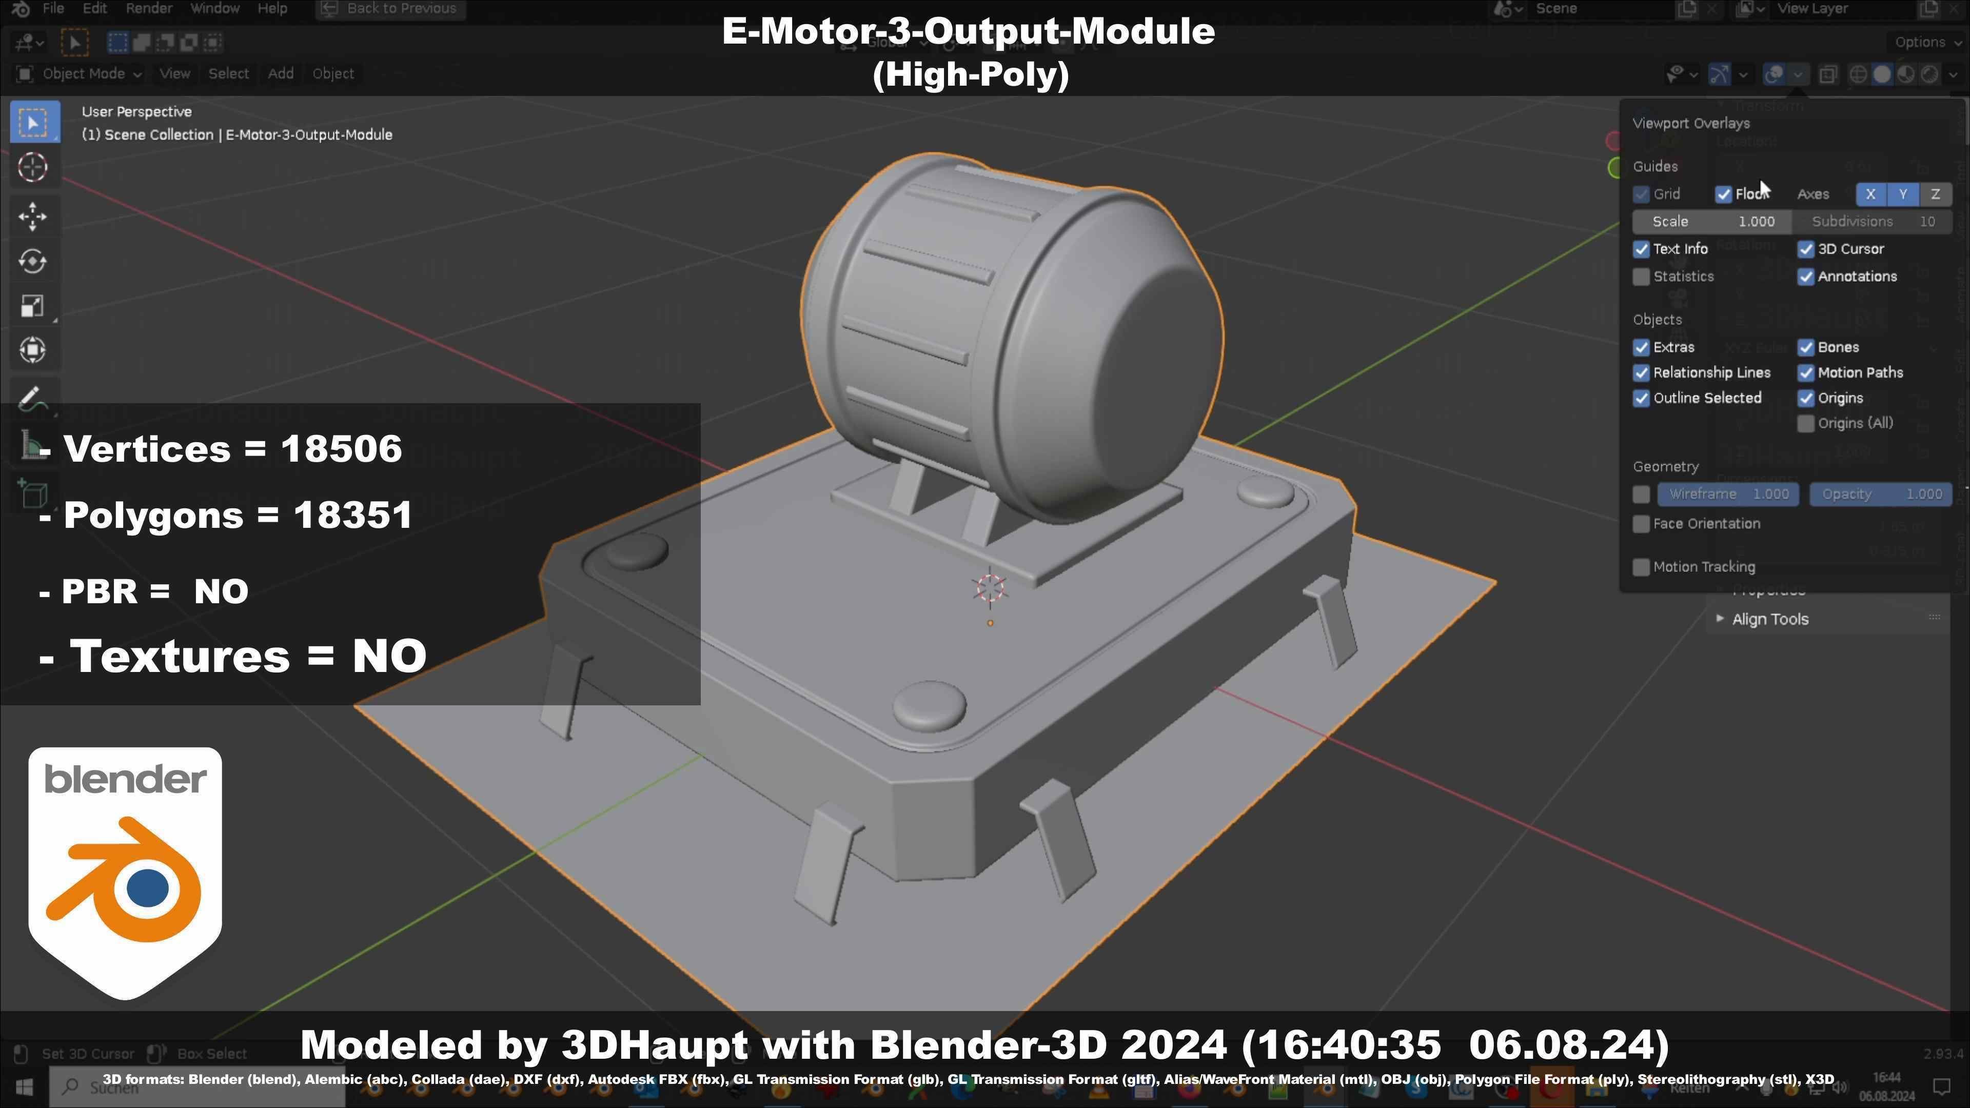The height and width of the screenshot is (1108, 1970).
Task: Uncheck Bones overlay
Action: coord(1806,347)
